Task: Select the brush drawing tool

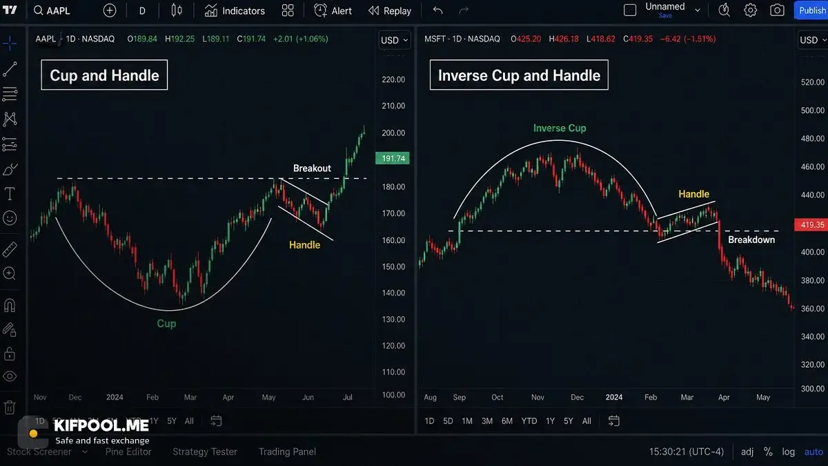Action: [10, 169]
